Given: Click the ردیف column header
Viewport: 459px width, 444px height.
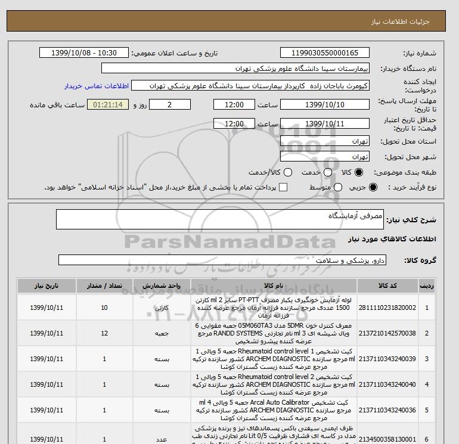Looking at the screenshot, I should click(x=427, y=285).
